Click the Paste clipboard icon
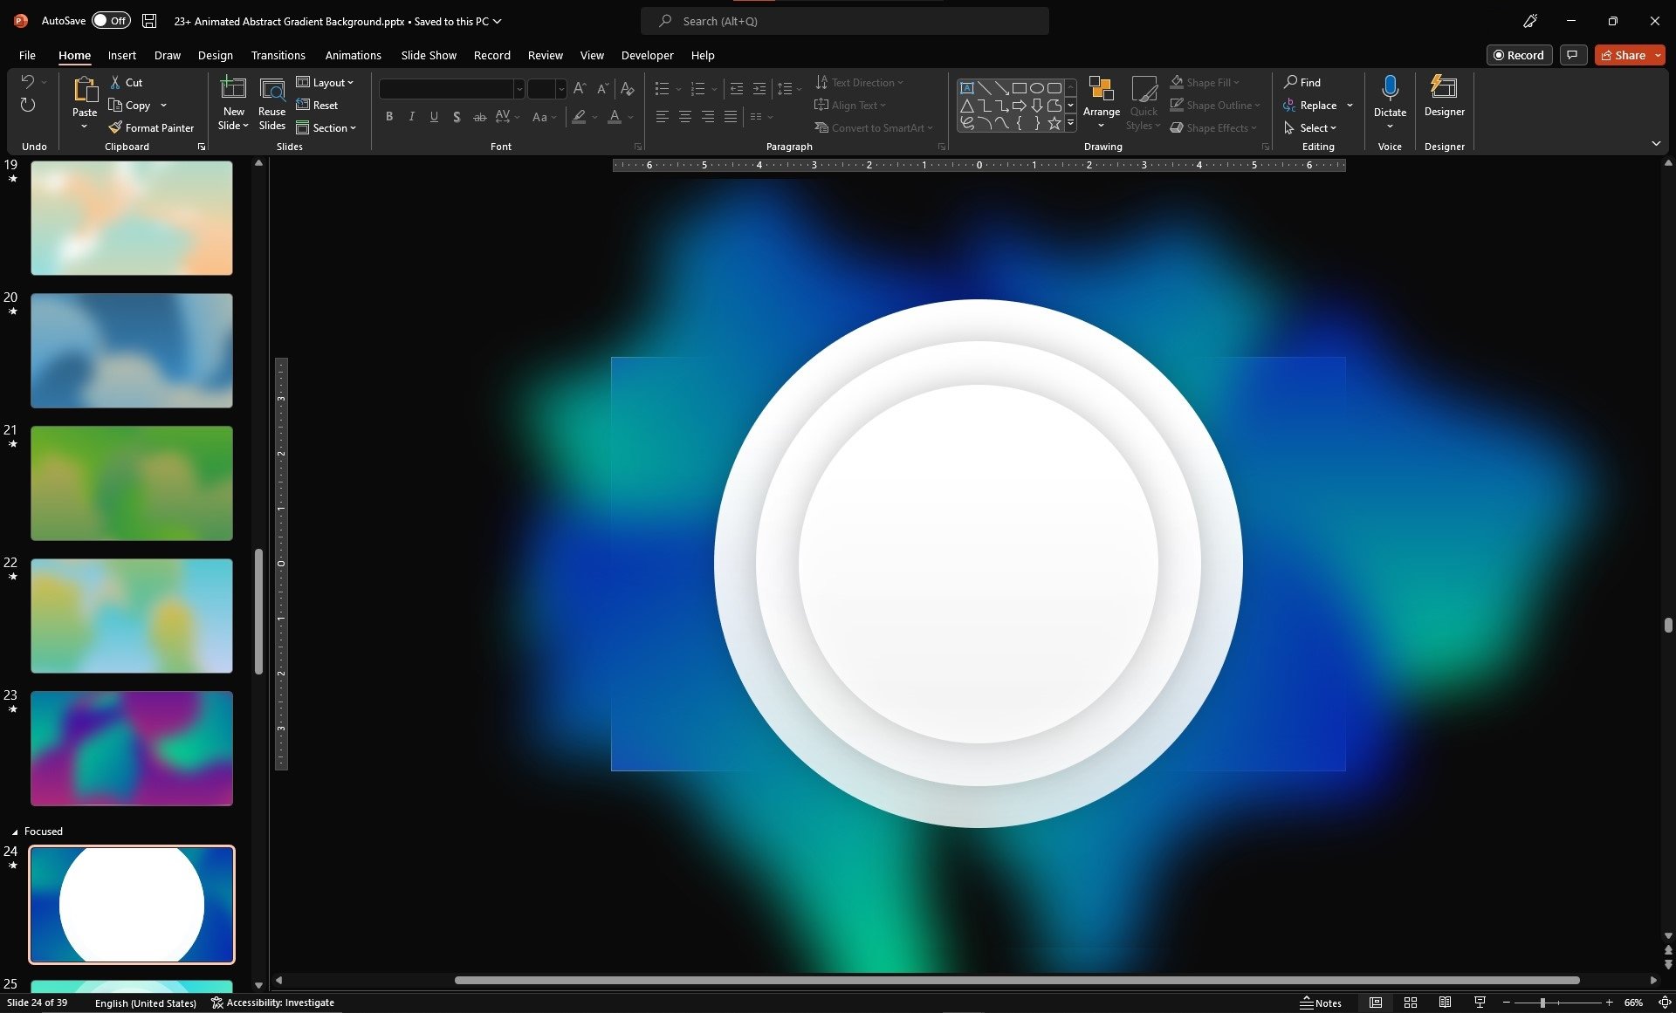 85,90
